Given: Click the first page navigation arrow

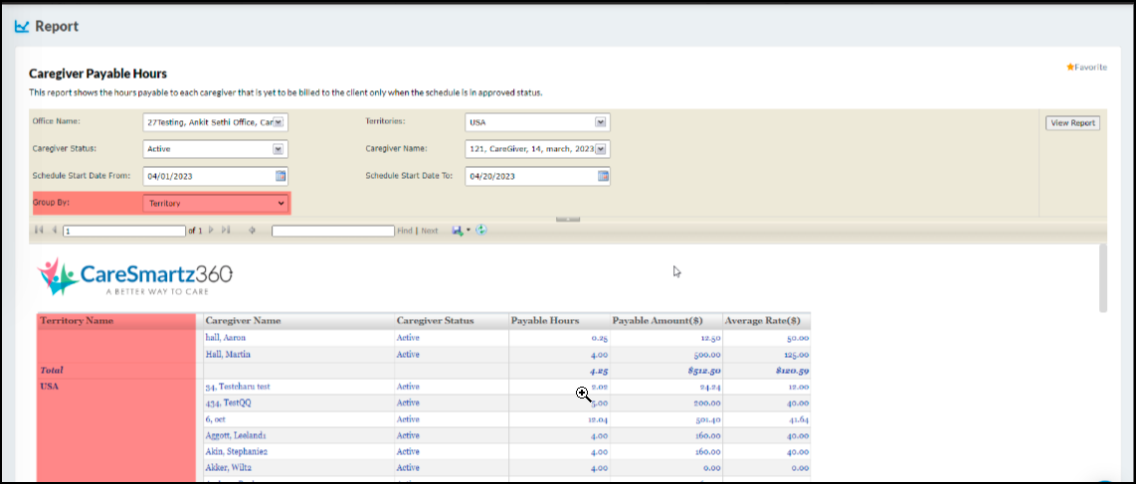Looking at the screenshot, I should pos(39,231).
